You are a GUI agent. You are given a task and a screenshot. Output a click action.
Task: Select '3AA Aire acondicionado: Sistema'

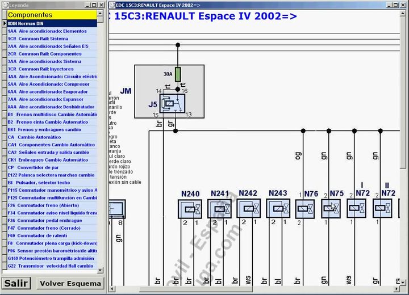(x=52, y=61)
